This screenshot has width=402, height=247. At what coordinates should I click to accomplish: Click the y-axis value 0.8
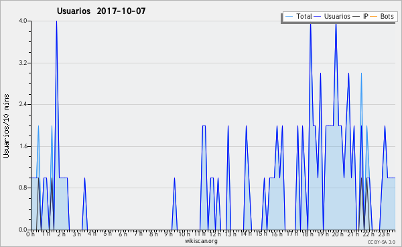tap(23, 188)
